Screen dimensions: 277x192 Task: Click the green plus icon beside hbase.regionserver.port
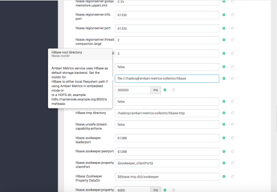point(224,28)
